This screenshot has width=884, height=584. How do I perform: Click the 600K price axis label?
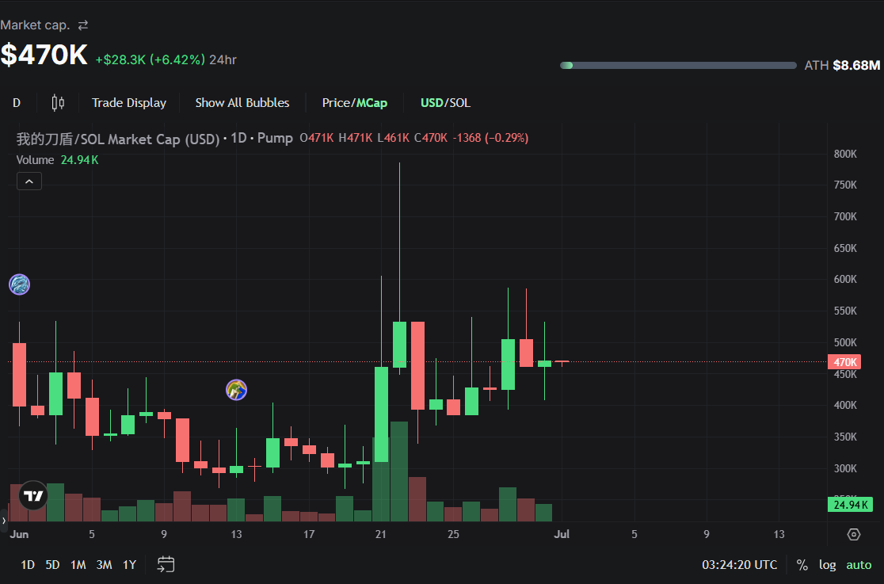845,279
